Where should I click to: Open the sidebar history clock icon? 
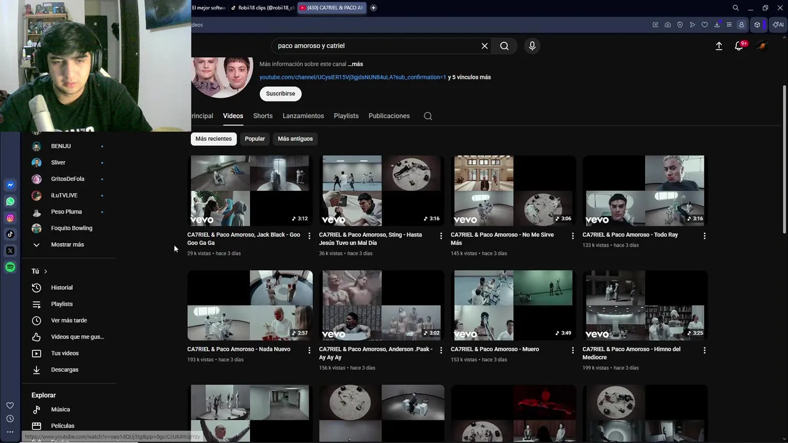(10, 419)
